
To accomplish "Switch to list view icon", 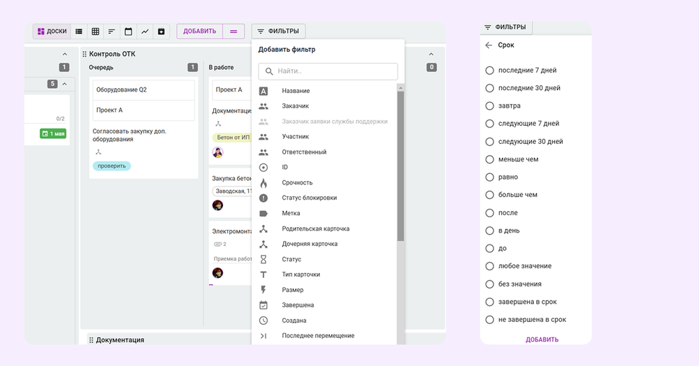I will [79, 31].
